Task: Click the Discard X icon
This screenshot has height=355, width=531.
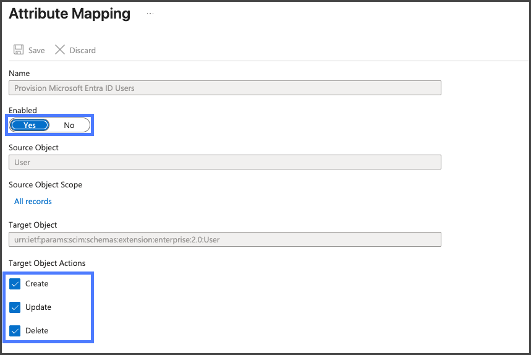Action: click(60, 50)
